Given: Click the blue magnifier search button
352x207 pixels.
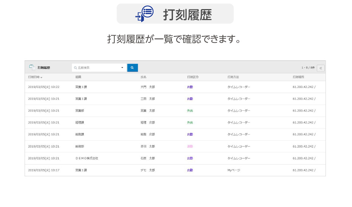Looking at the screenshot, I should [x=132, y=68].
